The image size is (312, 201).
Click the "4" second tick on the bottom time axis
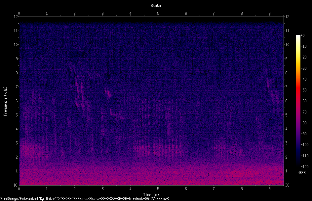coord(130,189)
